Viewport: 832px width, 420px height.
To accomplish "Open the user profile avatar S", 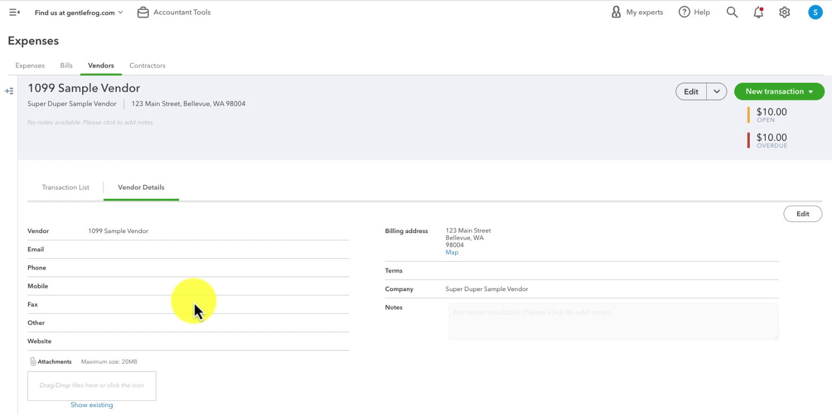I will point(815,12).
